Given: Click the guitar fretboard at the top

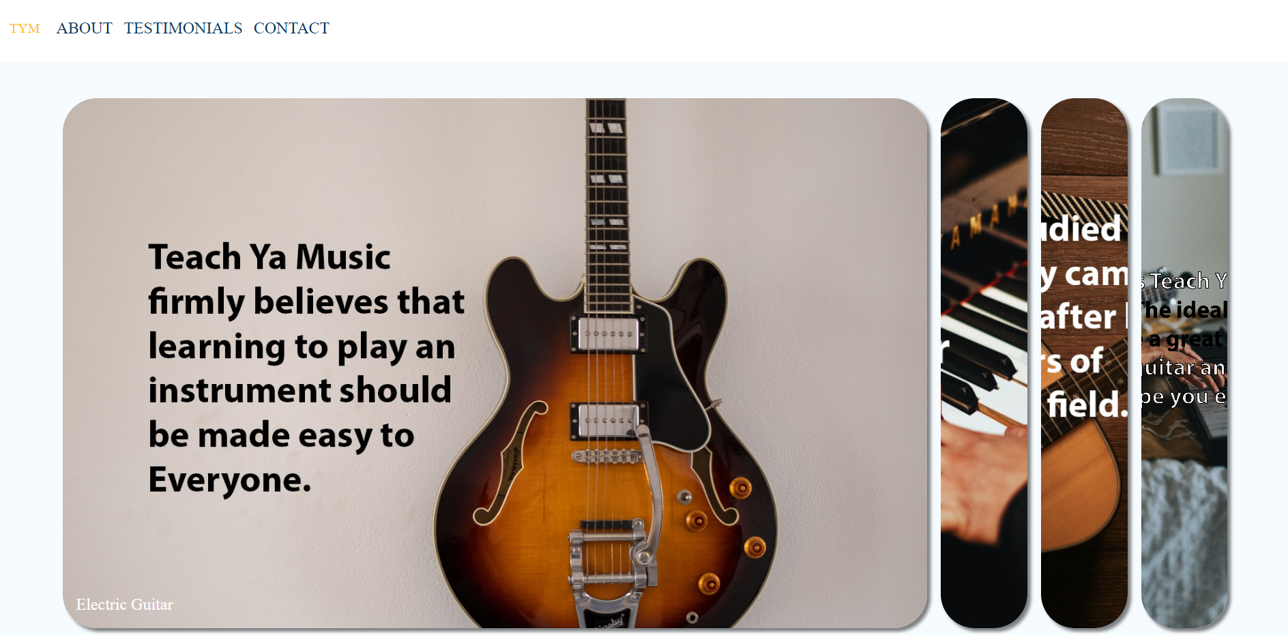Looking at the screenshot, I should (606, 205).
